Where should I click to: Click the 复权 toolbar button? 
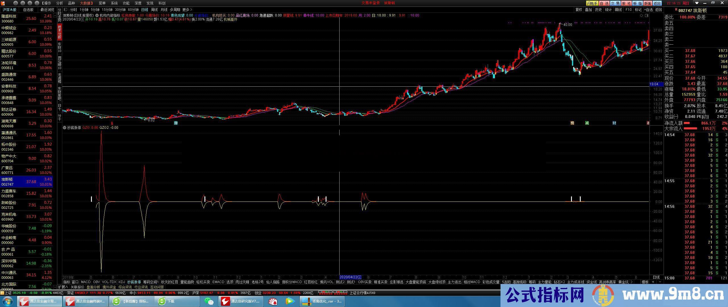(579, 10)
